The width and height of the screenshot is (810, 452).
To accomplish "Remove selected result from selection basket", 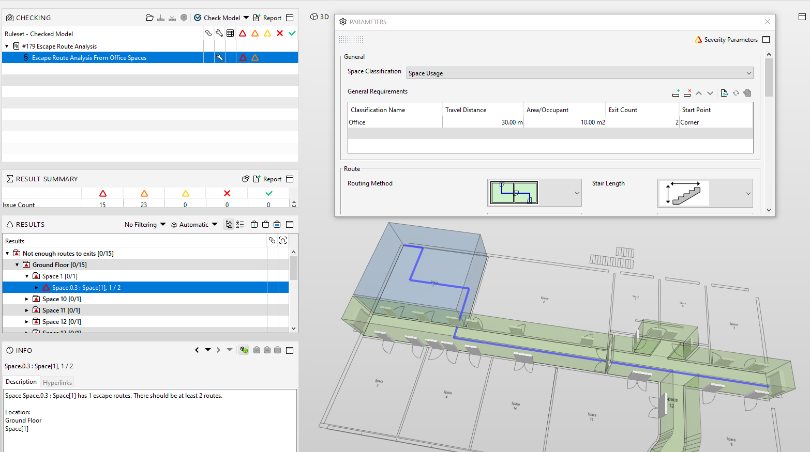I will pyautogui.click(x=265, y=224).
